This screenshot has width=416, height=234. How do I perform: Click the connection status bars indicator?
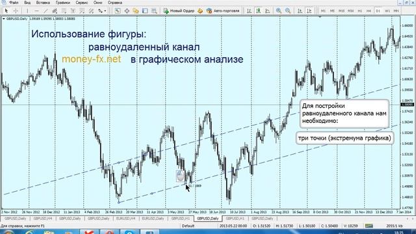(369, 226)
